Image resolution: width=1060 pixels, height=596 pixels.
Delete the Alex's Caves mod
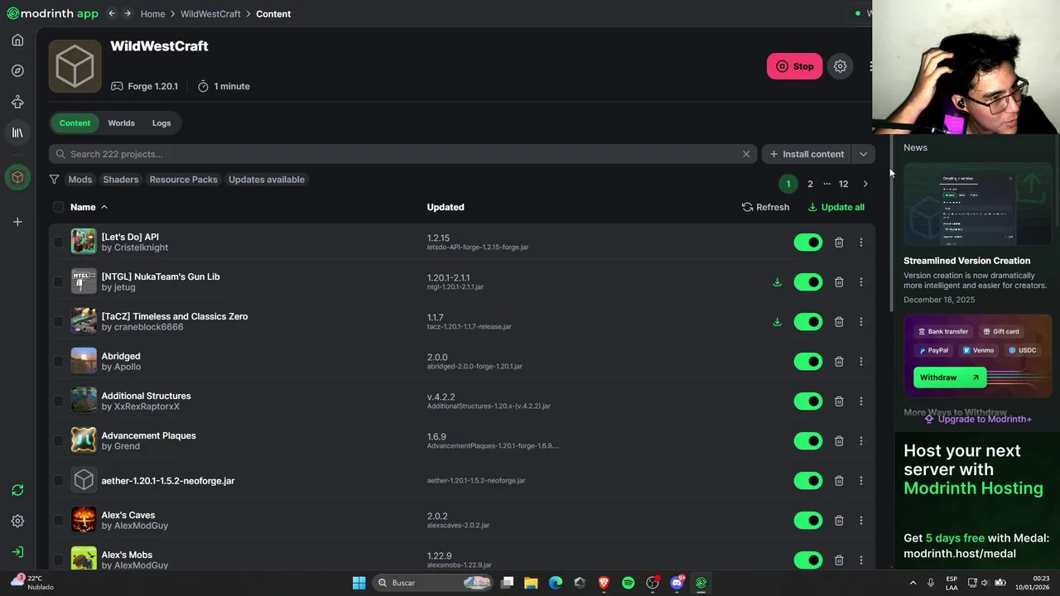click(839, 521)
